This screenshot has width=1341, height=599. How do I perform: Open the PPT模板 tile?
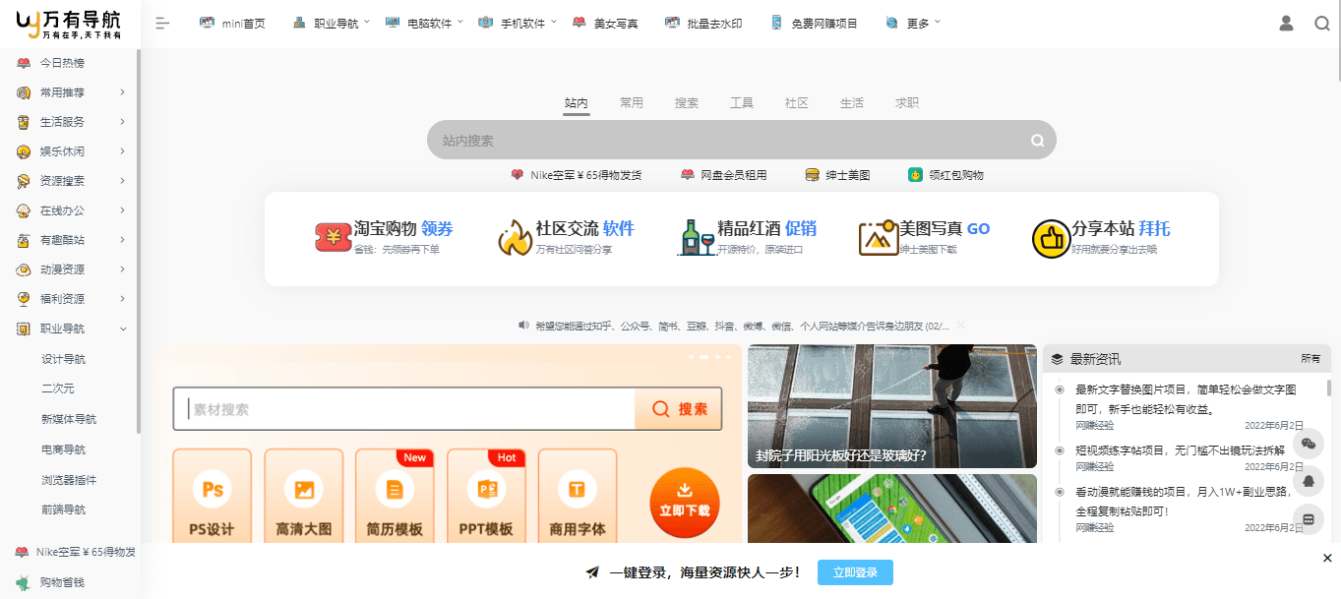[486, 498]
